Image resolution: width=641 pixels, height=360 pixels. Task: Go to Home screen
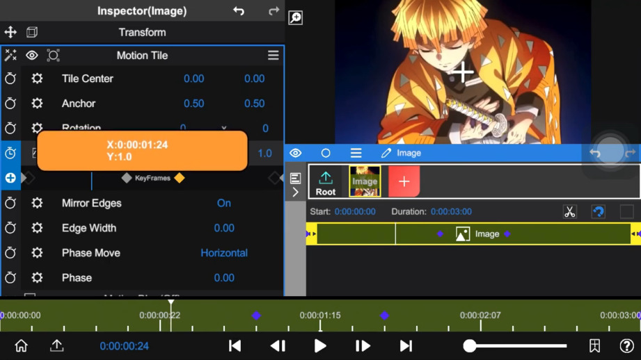tap(22, 345)
